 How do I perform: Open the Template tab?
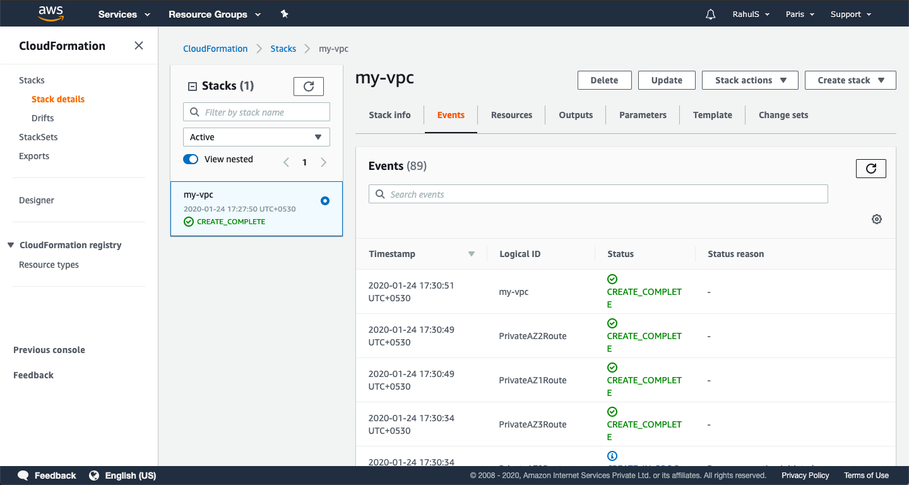[712, 115]
